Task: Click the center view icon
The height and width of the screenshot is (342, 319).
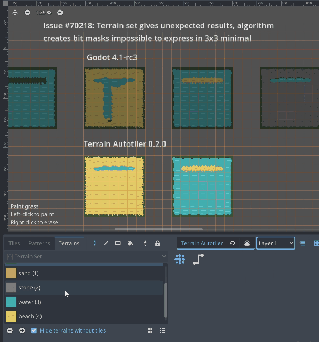Action: 15,13
